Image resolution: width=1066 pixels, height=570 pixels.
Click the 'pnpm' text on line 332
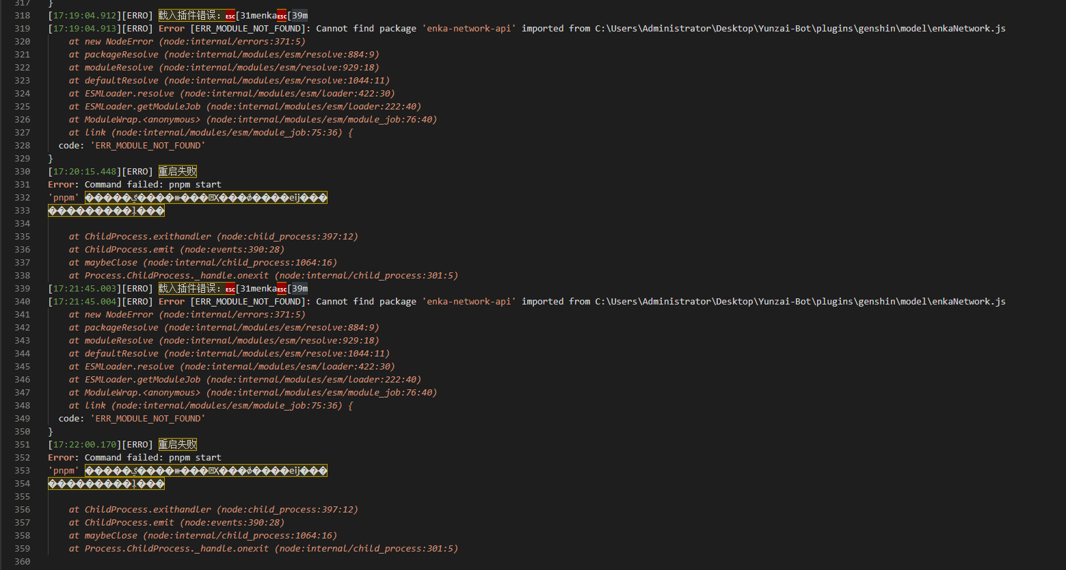point(63,197)
